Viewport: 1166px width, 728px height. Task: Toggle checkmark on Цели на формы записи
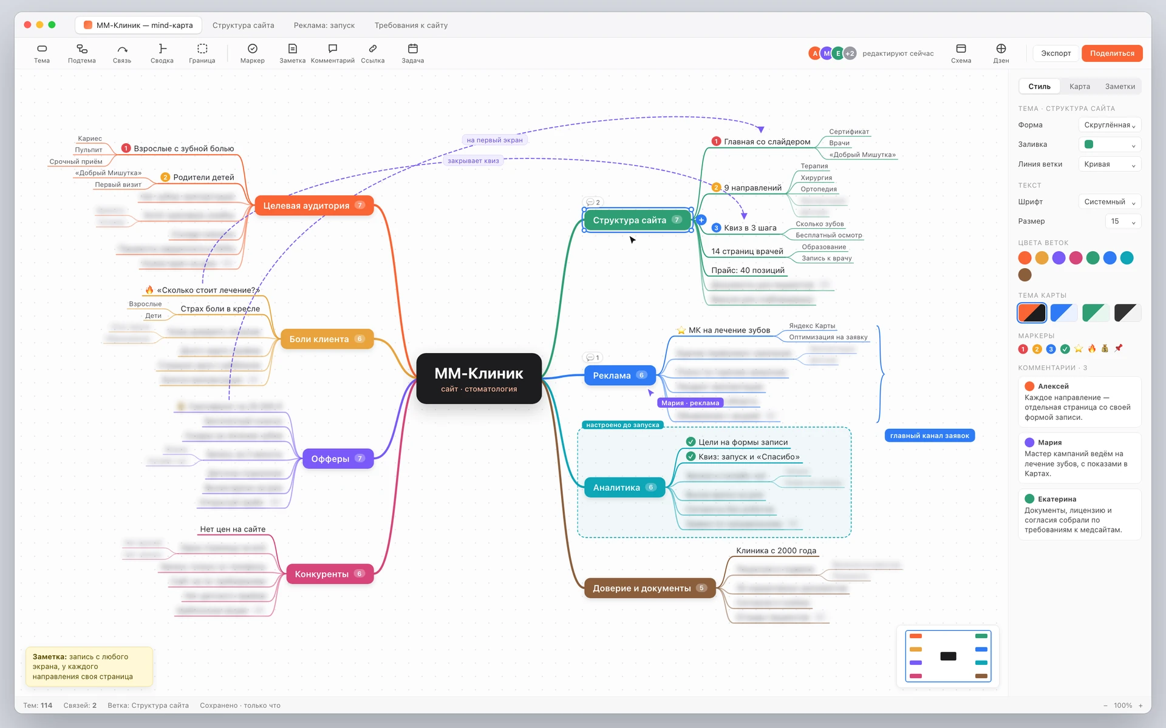point(690,442)
